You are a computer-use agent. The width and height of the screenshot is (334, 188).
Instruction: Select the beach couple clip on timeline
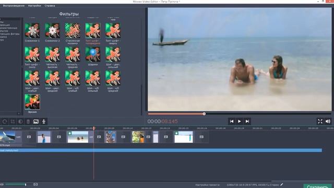78,137
